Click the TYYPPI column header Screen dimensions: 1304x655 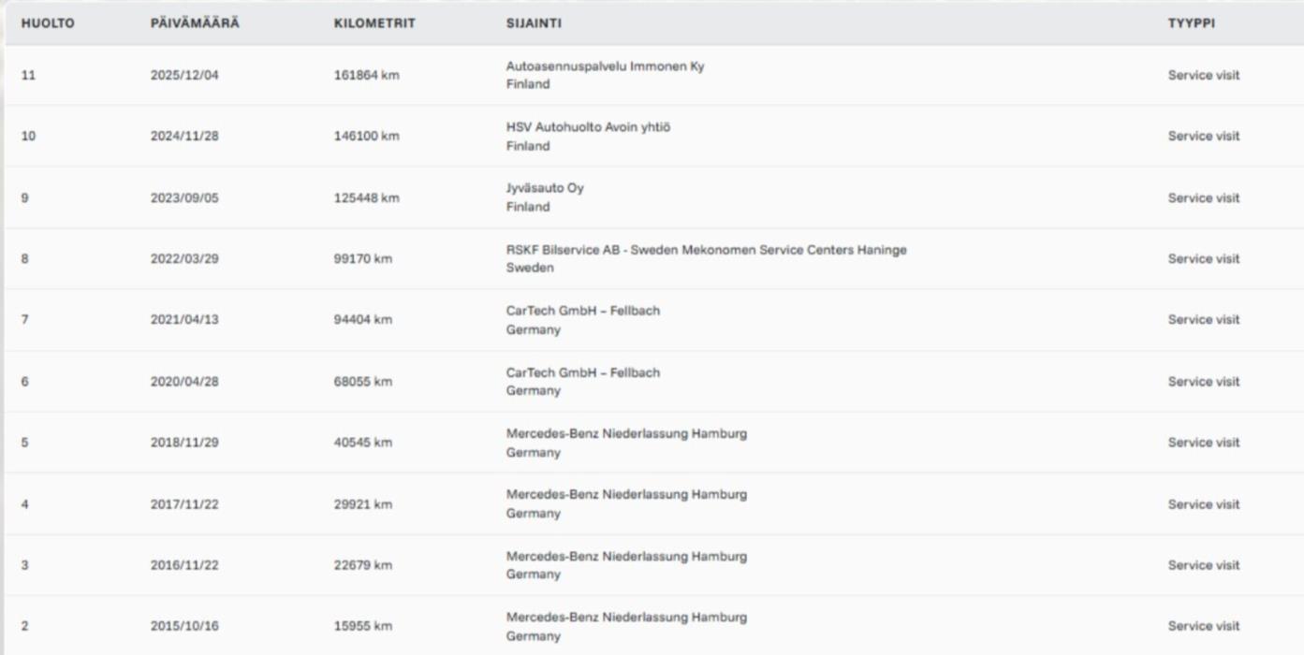(1191, 23)
